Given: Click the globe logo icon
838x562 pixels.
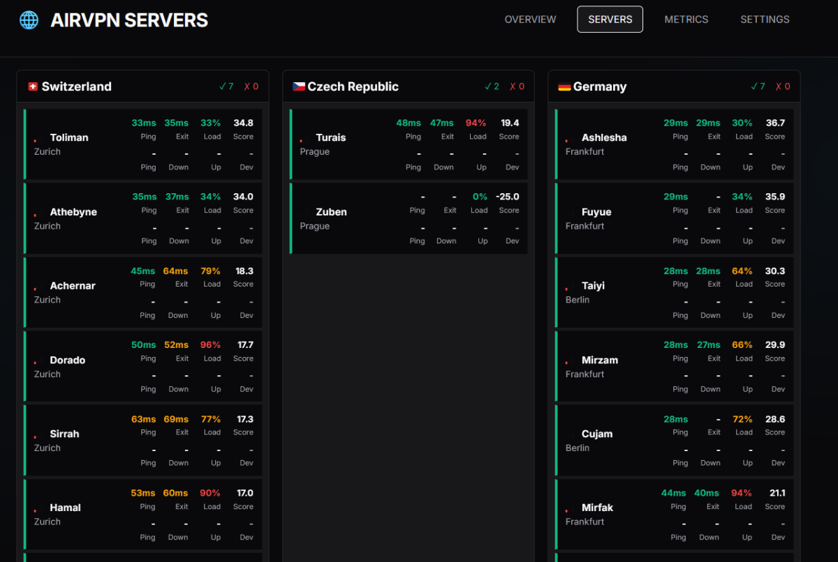Looking at the screenshot, I should (29, 20).
